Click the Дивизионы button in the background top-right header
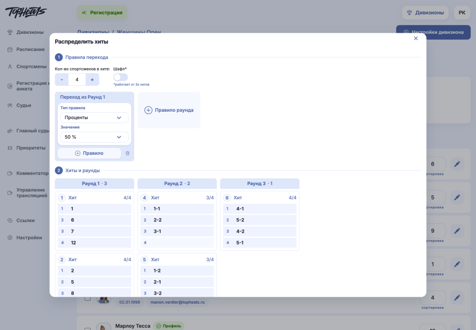This screenshot has height=330, width=476. pyautogui.click(x=426, y=13)
